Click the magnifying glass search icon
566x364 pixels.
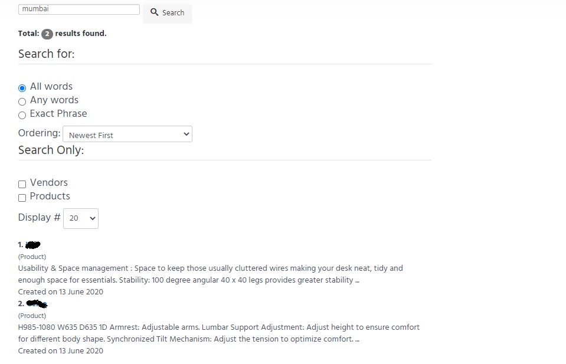point(155,12)
